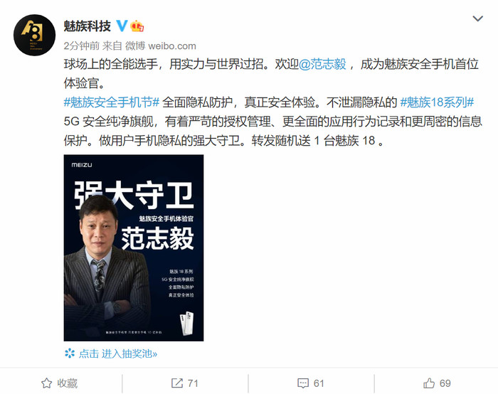
Task: Open the 魅族科技 profile avatar
Action: (x=34, y=35)
